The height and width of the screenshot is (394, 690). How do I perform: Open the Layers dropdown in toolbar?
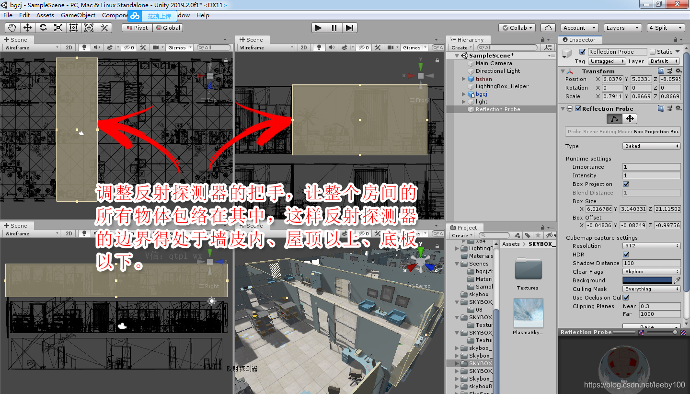pyautogui.click(x=622, y=28)
